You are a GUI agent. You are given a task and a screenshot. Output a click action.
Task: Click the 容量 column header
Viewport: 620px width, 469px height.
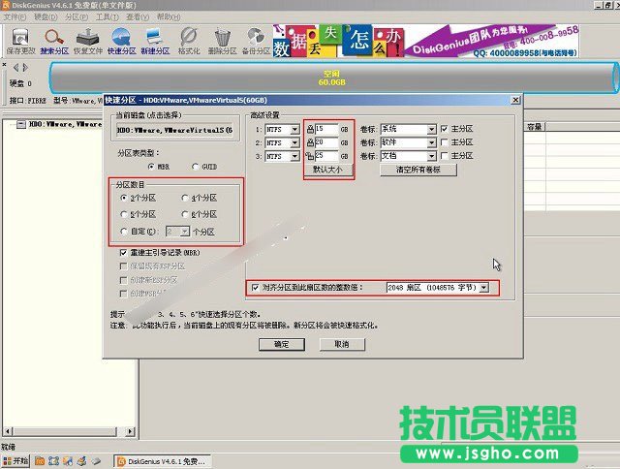pos(535,127)
